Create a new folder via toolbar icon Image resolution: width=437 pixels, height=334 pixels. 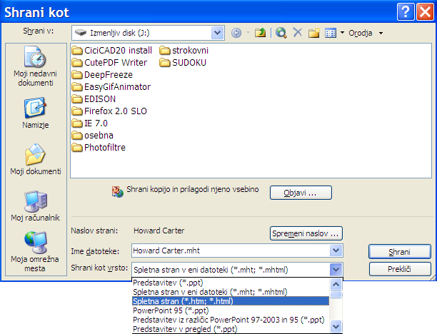[313, 33]
